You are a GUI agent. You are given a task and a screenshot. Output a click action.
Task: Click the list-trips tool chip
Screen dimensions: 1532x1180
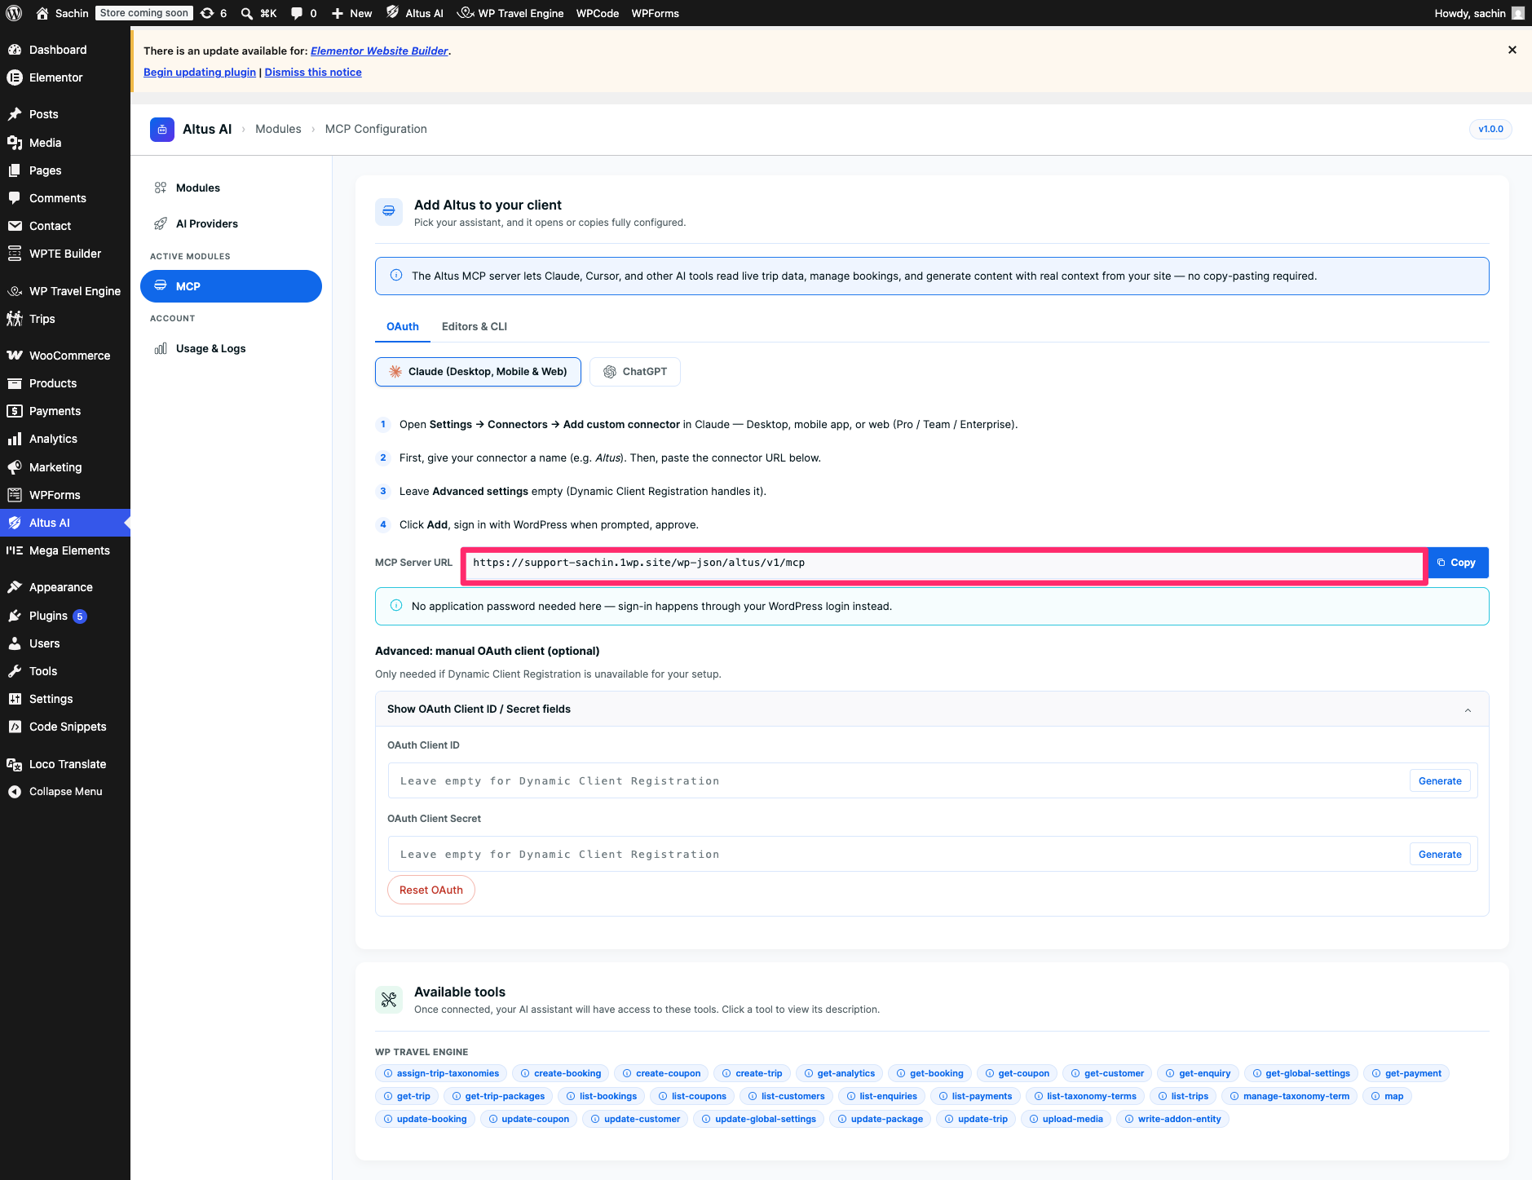(x=1183, y=1096)
